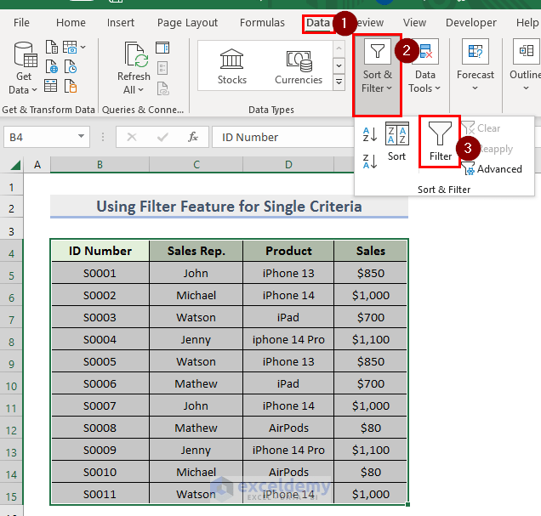Open the Advanced filter dialog
This screenshot has height=516, width=541.
point(493,169)
